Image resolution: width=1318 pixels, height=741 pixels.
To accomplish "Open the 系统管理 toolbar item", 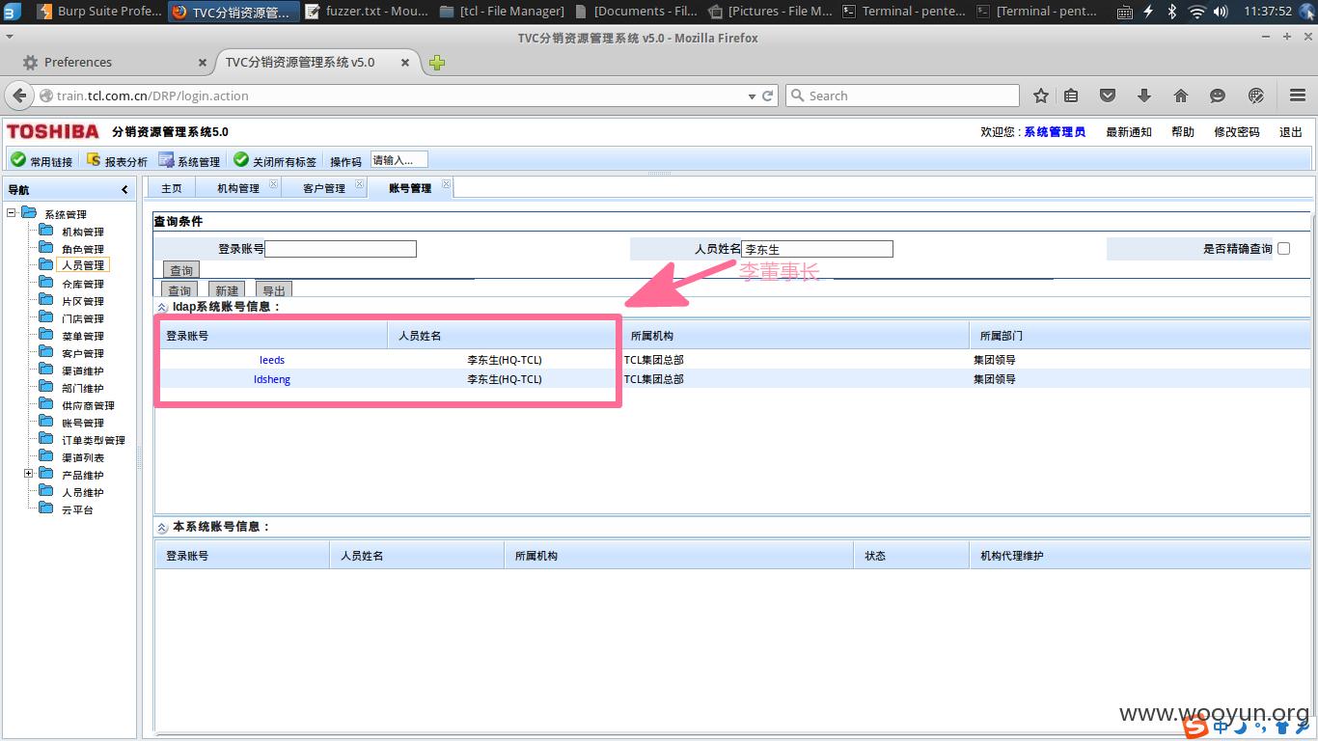I will click(x=189, y=161).
